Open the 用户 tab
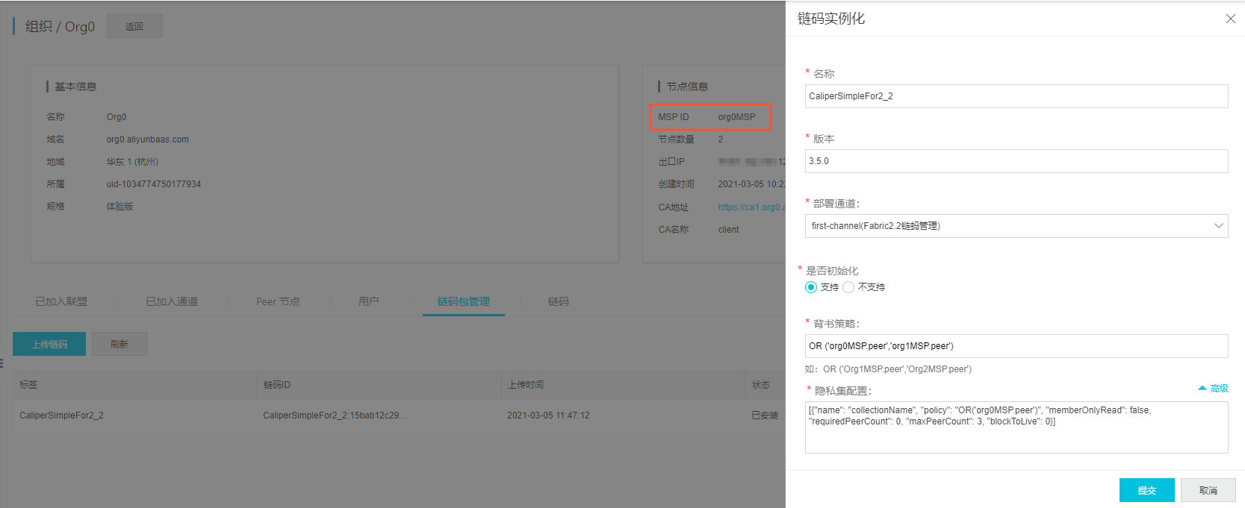 point(368,301)
